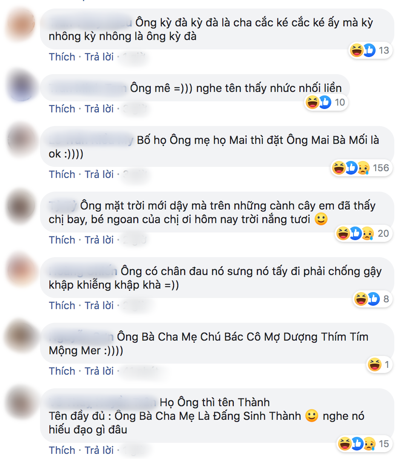Reply to the 'Ông kỳ đà' comment
This screenshot has width=402, height=459.
click(99, 57)
